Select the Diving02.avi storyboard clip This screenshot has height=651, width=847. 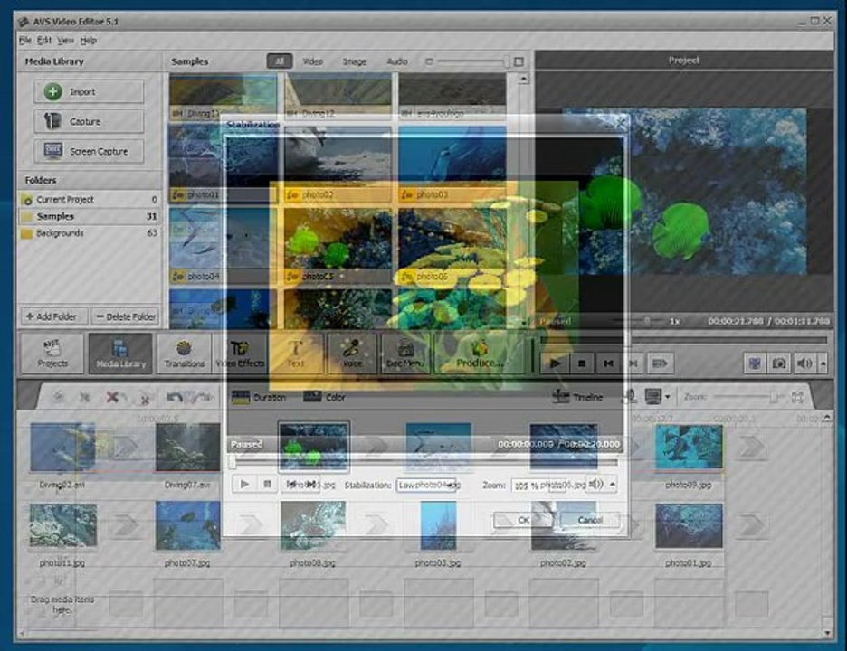(x=62, y=448)
